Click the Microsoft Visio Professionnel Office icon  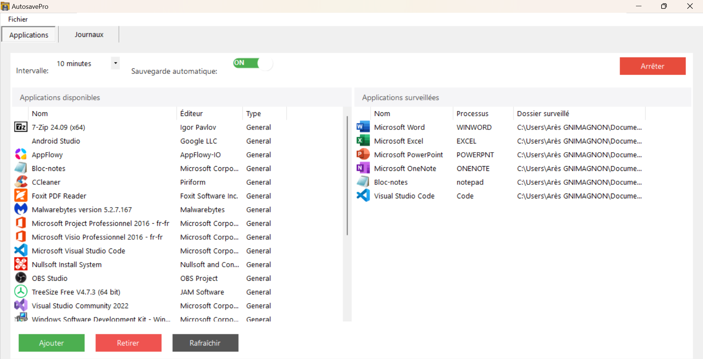point(21,237)
